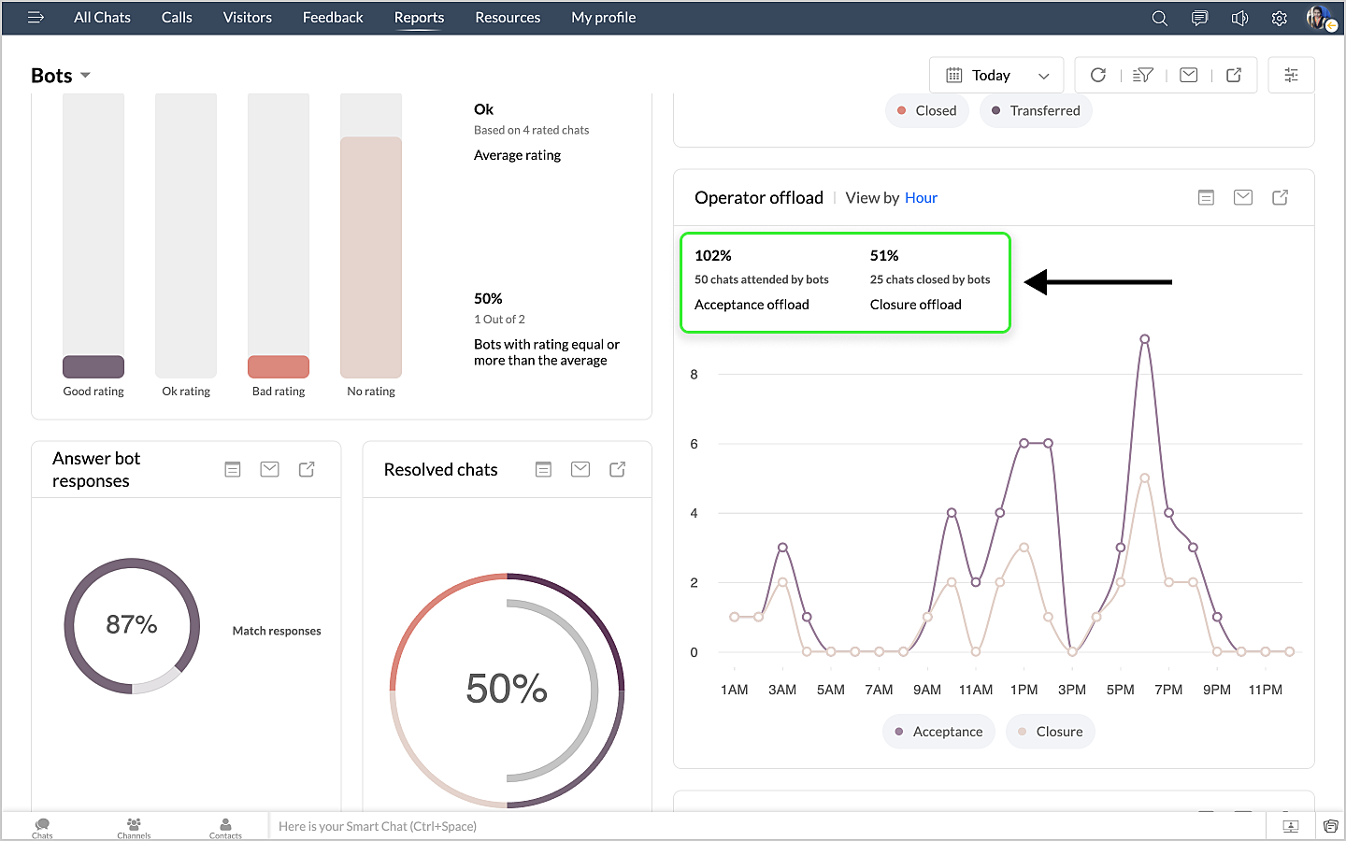Open table view for Answer bot responses
Viewport: 1346px width, 841px height.
pos(233,469)
